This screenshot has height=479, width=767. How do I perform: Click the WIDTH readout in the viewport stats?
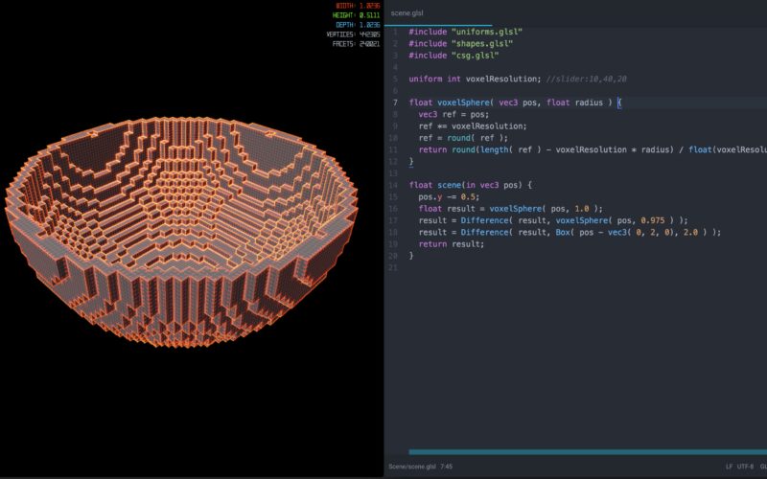pos(358,6)
